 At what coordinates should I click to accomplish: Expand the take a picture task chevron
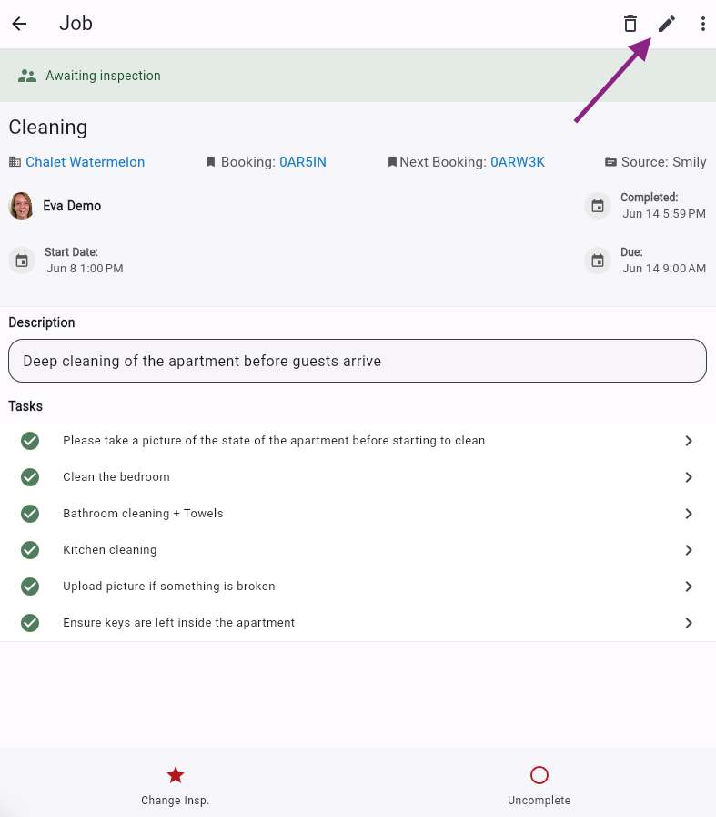click(689, 441)
